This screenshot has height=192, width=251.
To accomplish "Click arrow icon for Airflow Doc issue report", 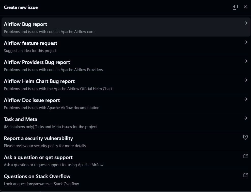I will coord(245,99).
